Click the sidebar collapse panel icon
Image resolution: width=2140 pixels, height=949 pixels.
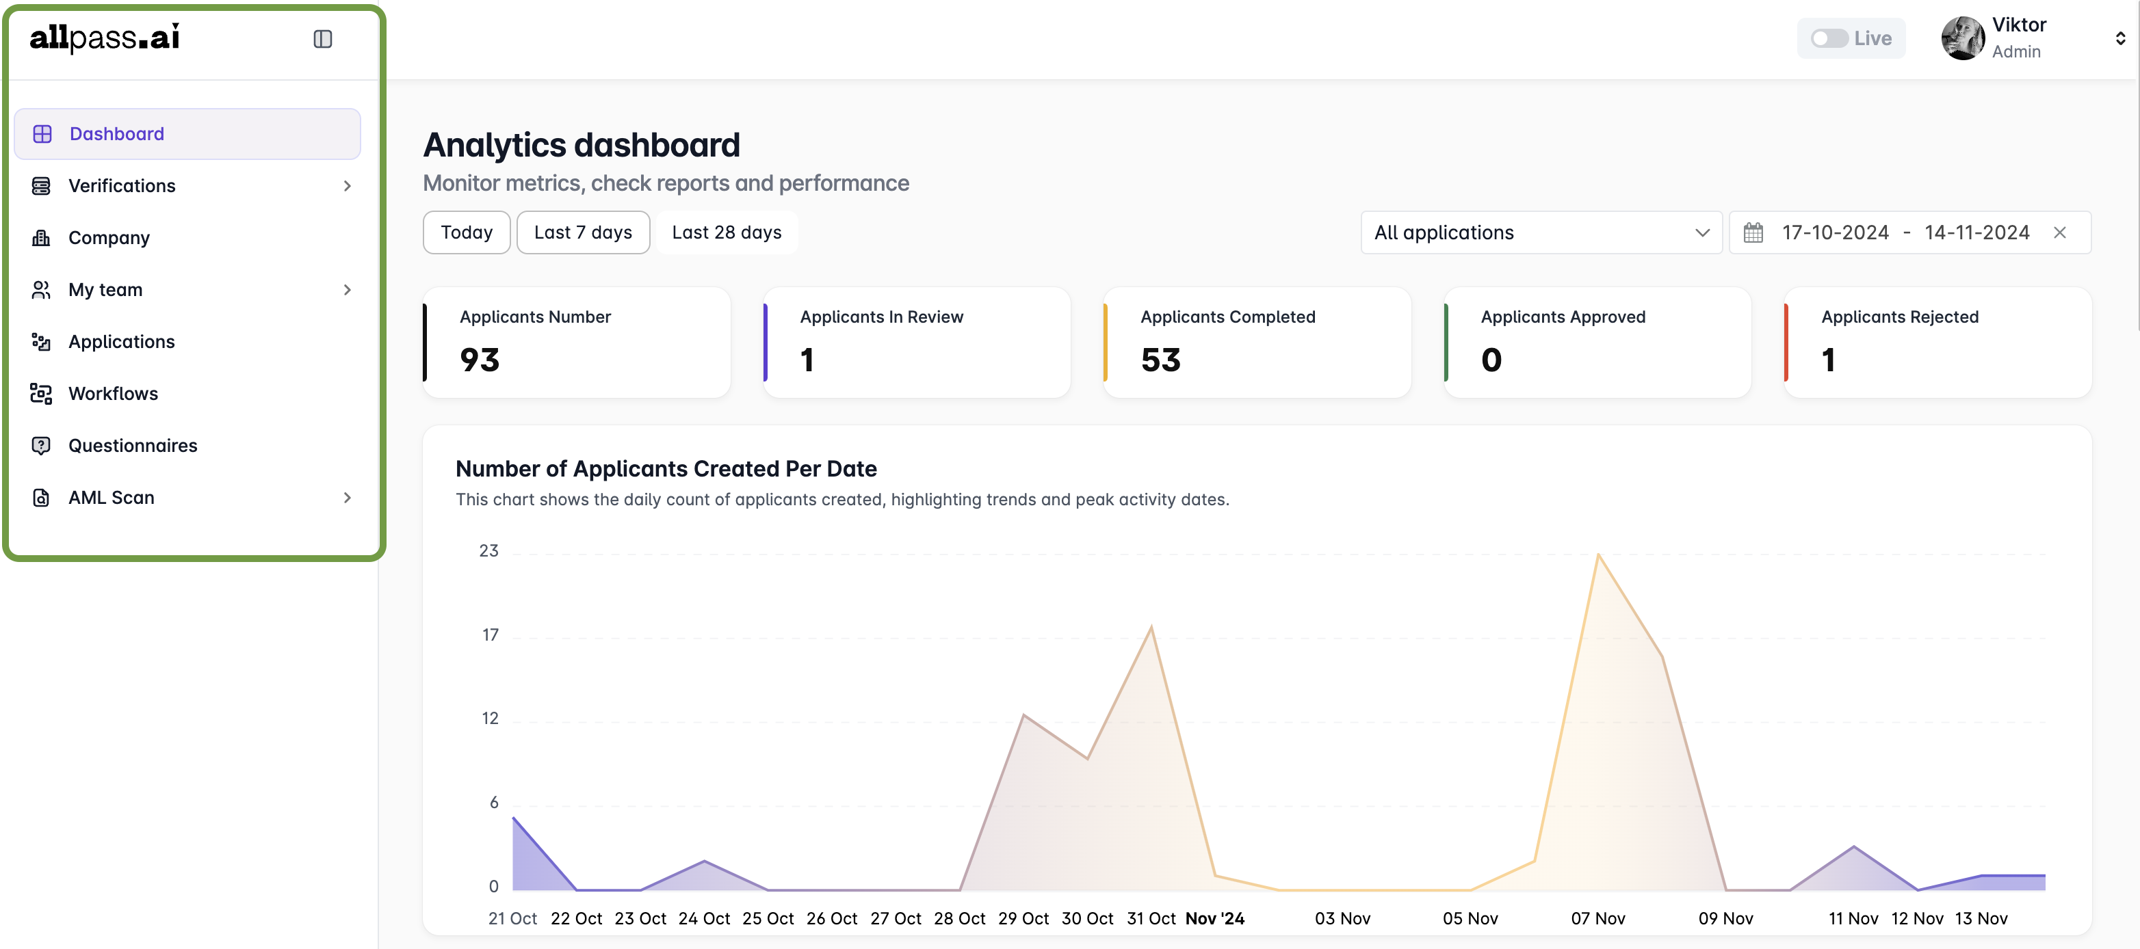click(x=322, y=39)
